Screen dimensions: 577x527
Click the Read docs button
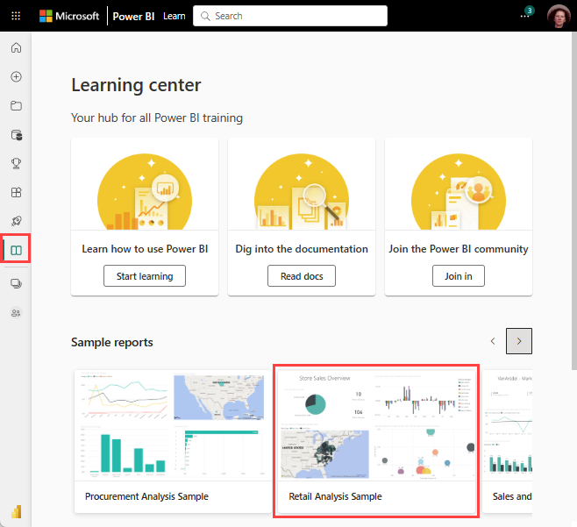click(x=302, y=276)
